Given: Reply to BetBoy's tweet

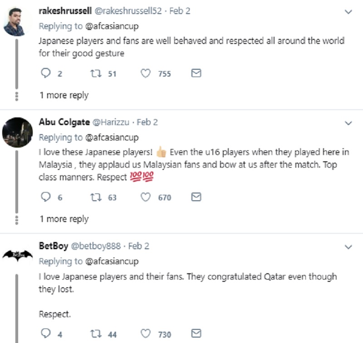Looking at the screenshot, I should click(46, 333).
